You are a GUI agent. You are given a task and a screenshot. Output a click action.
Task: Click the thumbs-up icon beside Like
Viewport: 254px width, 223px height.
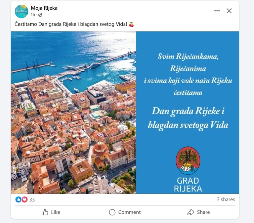(x=45, y=212)
